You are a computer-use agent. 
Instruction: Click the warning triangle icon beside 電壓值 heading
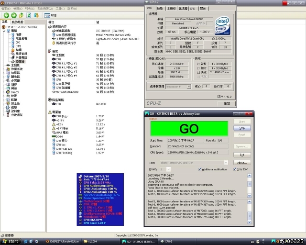coord(50,112)
